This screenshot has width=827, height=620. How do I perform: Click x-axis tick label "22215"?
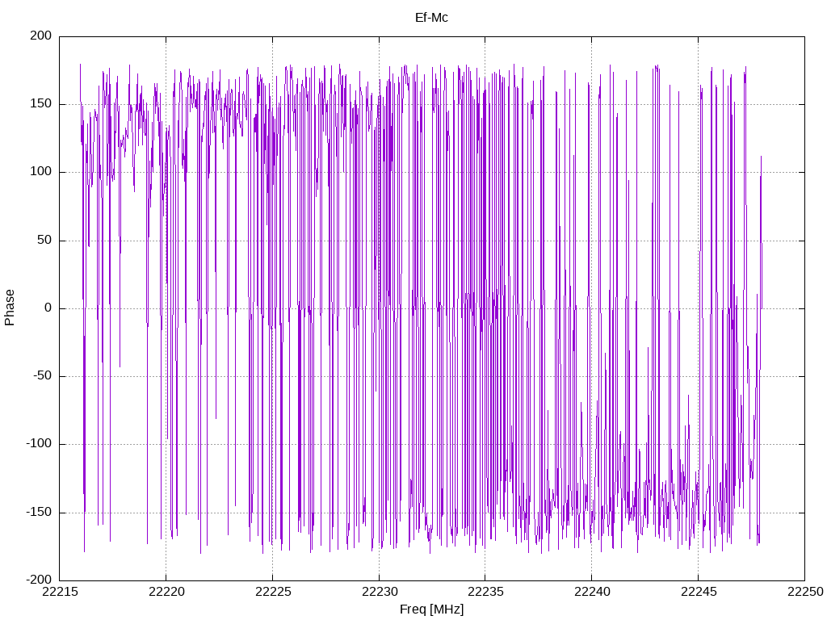[x=60, y=592]
